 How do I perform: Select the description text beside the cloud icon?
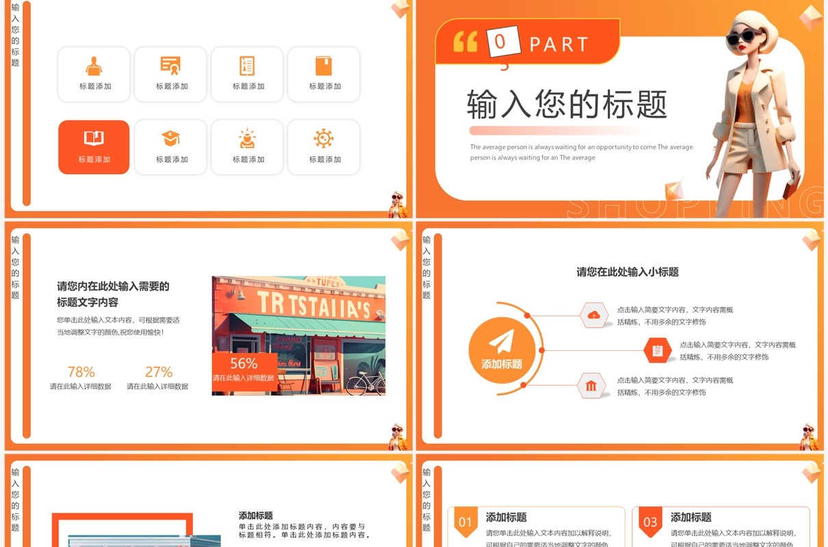[x=675, y=316]
